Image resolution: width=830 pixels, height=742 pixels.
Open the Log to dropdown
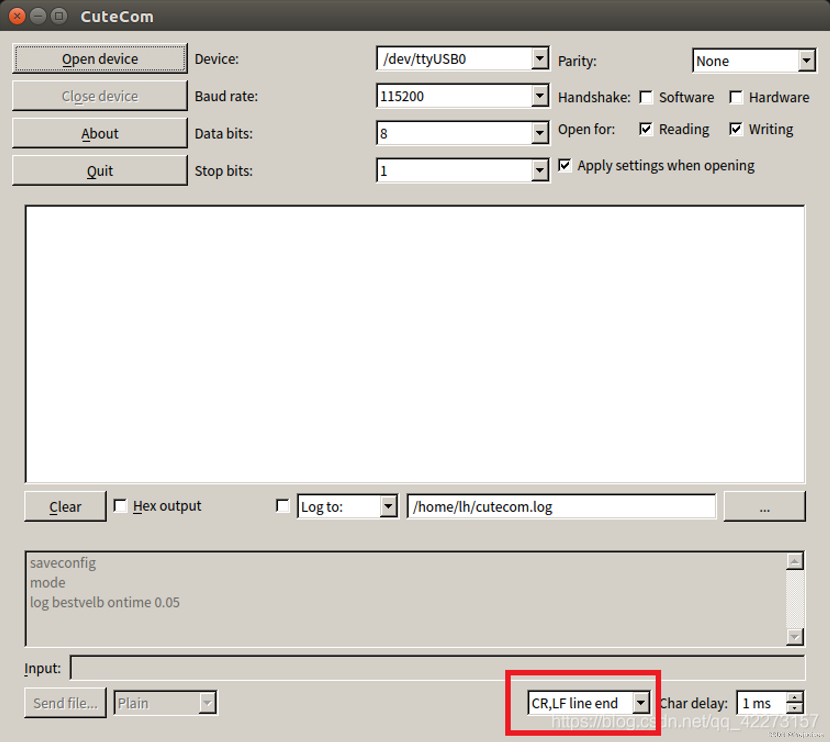pos(348,506)
